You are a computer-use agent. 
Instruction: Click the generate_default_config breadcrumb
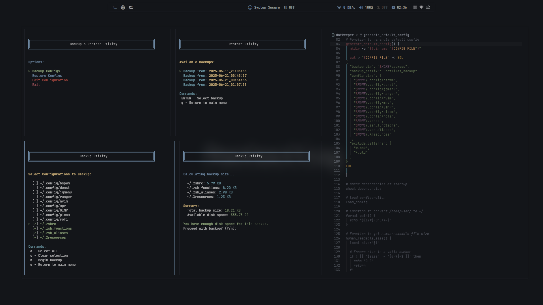(x=386, y=35)
